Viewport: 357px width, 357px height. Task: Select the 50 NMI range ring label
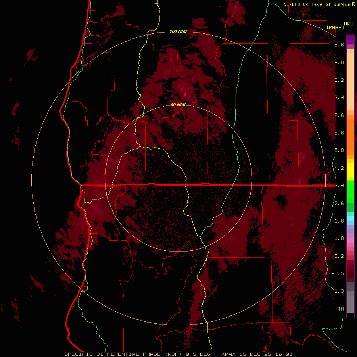178,105
